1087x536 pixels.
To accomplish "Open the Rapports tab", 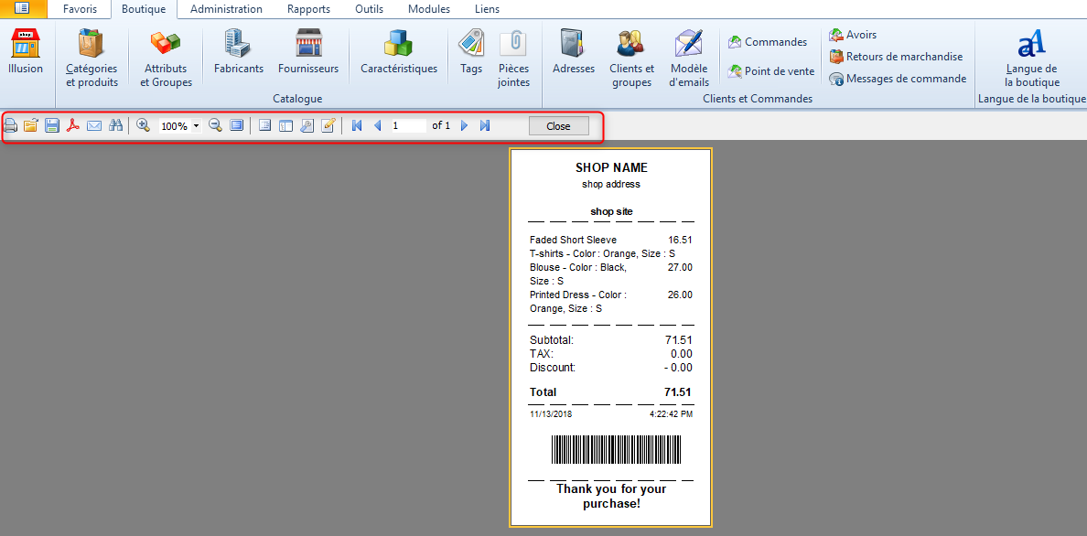I will pos(308,9).
